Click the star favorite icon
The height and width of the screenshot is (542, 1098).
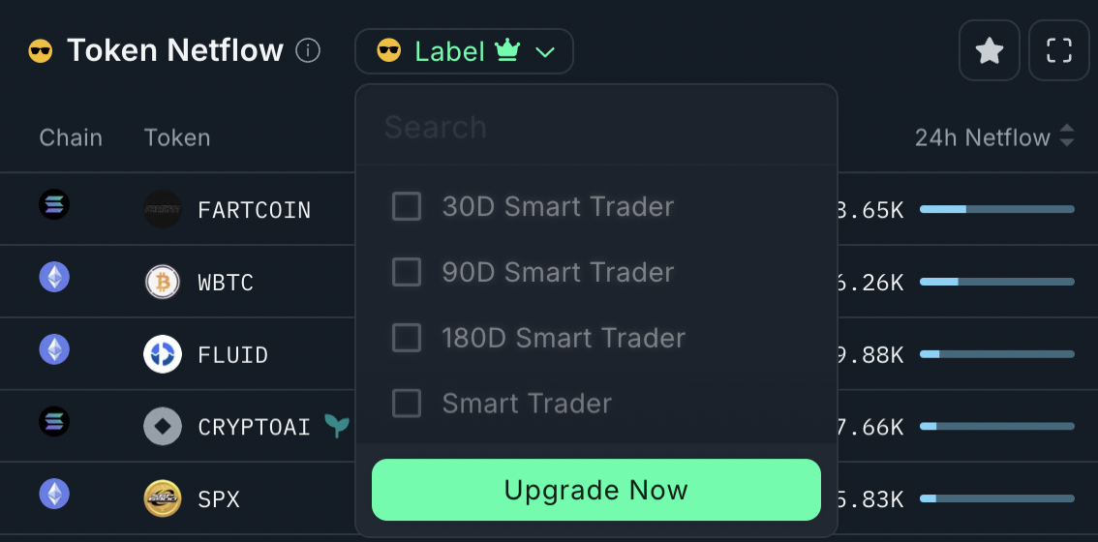[989, 50]
